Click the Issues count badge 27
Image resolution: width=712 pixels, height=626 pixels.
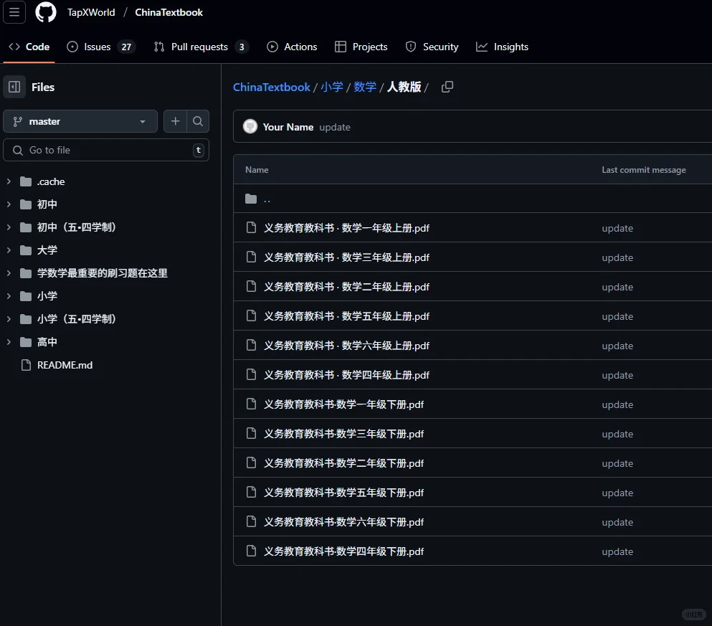point(126,47)
